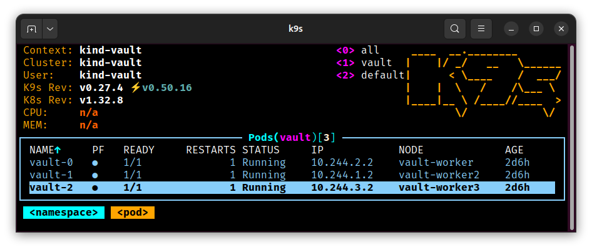
Task: Select the vault-0 pod row
Action: point(292,162)
